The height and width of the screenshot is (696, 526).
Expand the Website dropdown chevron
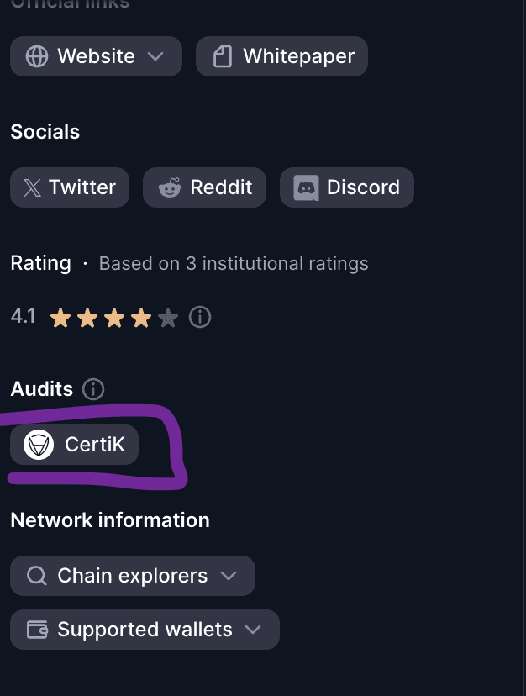pyautogui.click(x=155, y=56)
